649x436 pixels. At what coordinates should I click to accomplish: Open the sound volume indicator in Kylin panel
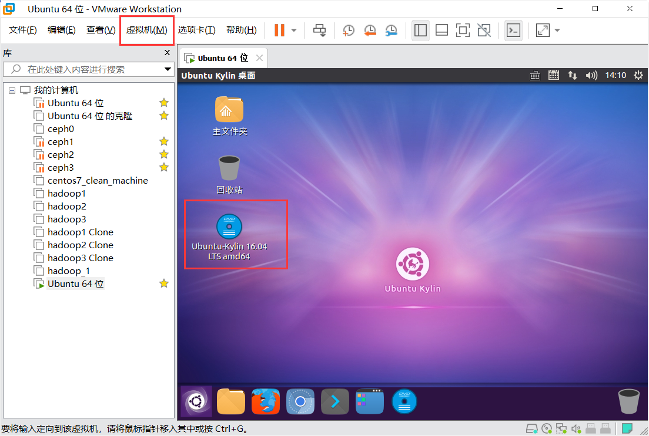coord(591,75)
